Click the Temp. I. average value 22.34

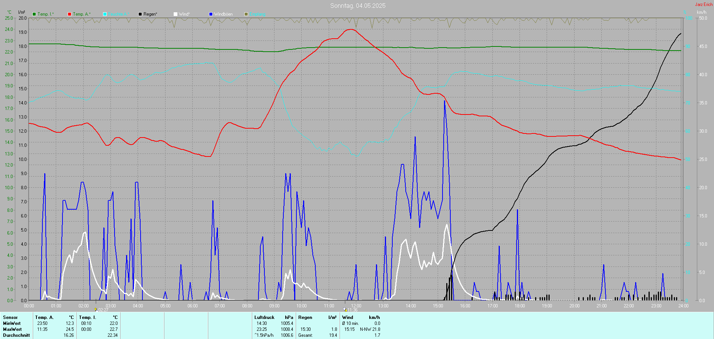tap(113, 335)
